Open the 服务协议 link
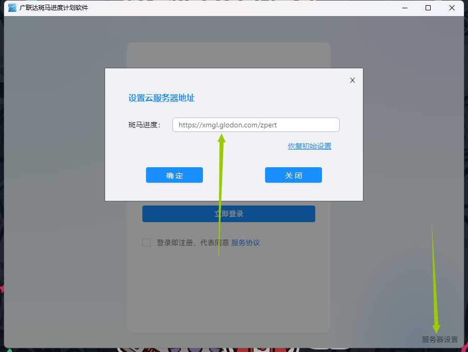 click(245, 243)
